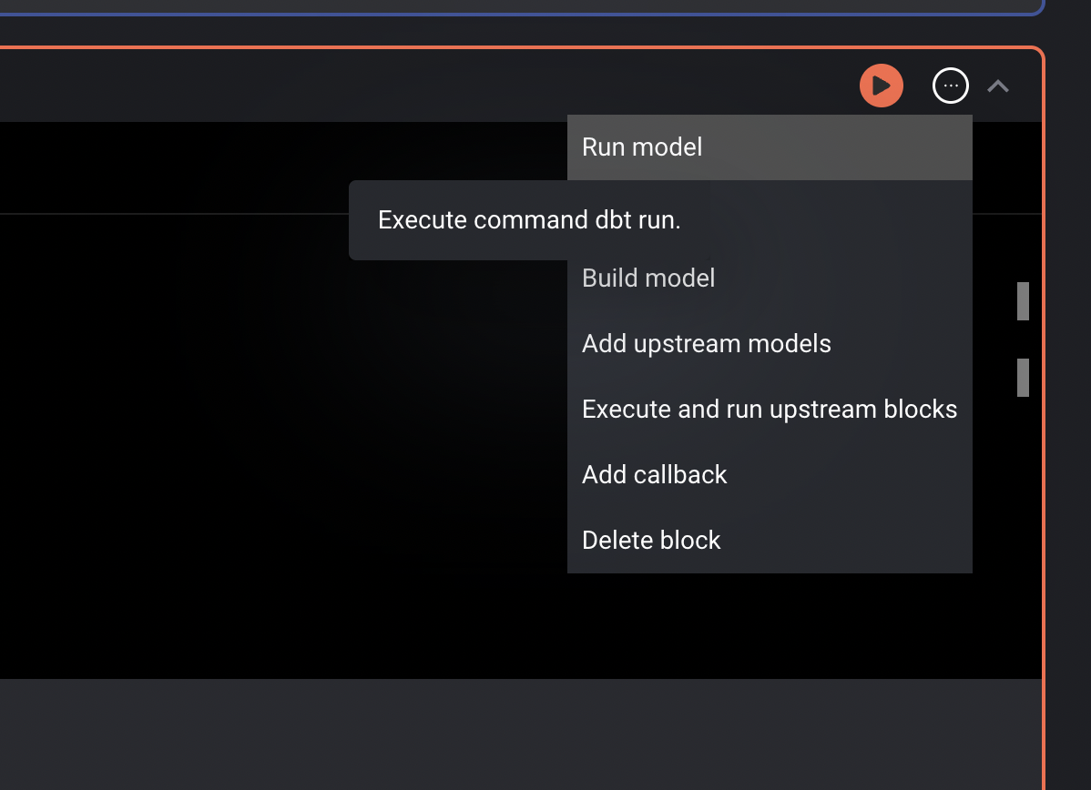Click the lower gray scroll marker in editor
This screenshot has width=1091, height=790.
coord(1023,378)
